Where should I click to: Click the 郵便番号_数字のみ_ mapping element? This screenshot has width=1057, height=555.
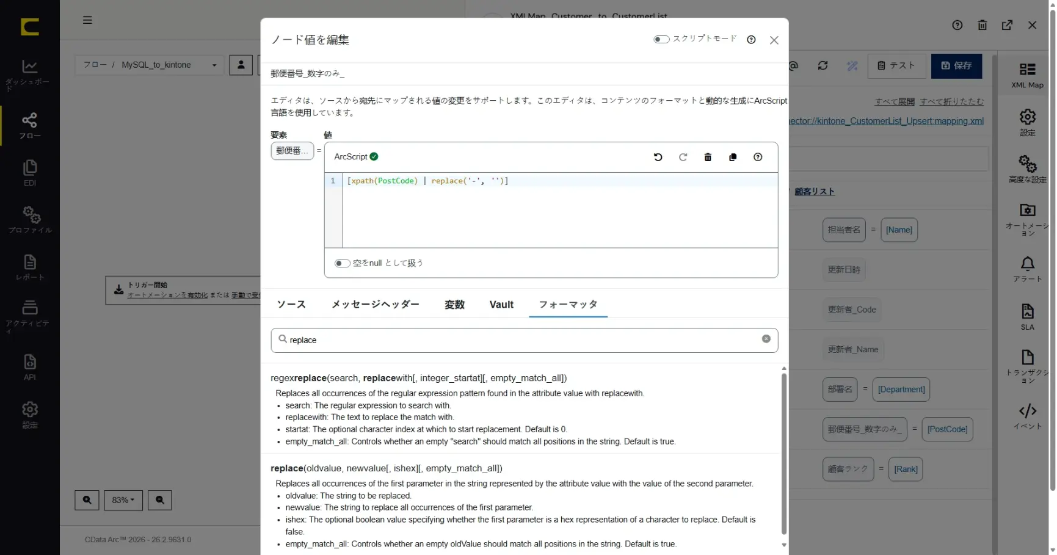tap(864, 429)
